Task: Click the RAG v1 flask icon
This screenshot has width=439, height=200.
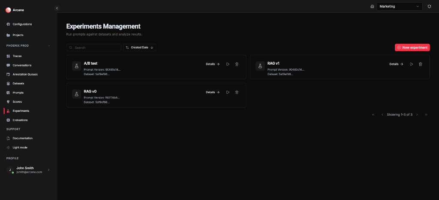Action: pos(260,66)
